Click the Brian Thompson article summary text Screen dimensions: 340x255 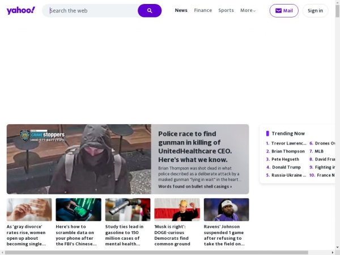coord(199,174)
